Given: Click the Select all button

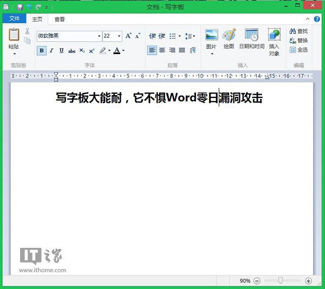Looking at the screenshot, I should click(x=298, y=50).
